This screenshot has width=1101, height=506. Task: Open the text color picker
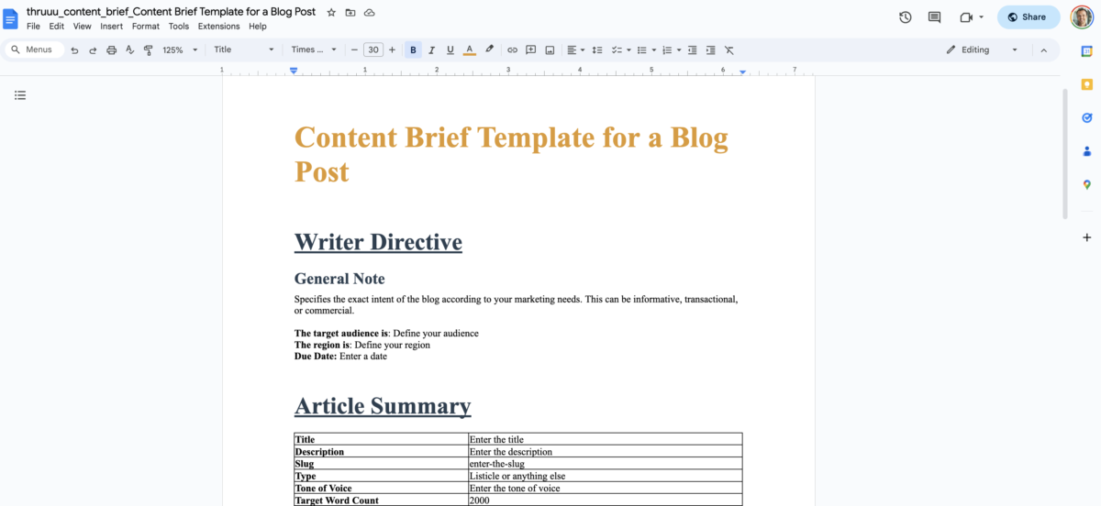[469, 49]
